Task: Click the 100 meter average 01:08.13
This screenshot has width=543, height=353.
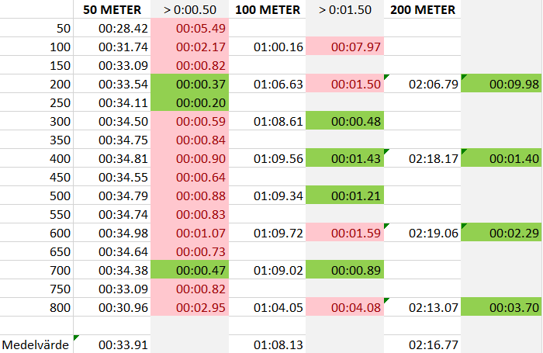Action: (x=269, y=344)
